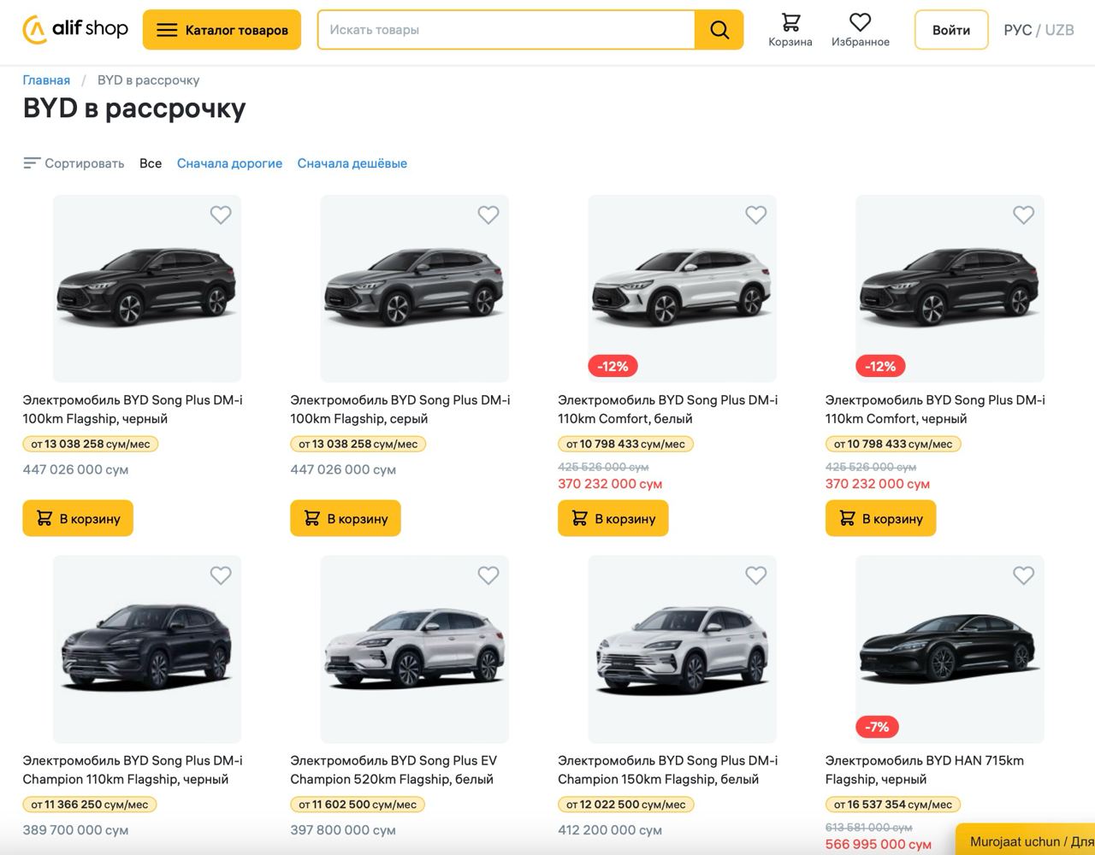Screen dimensions: 1095x855
Task: Add grey Song Plus Flagship to cart
Action: point(346,518)
